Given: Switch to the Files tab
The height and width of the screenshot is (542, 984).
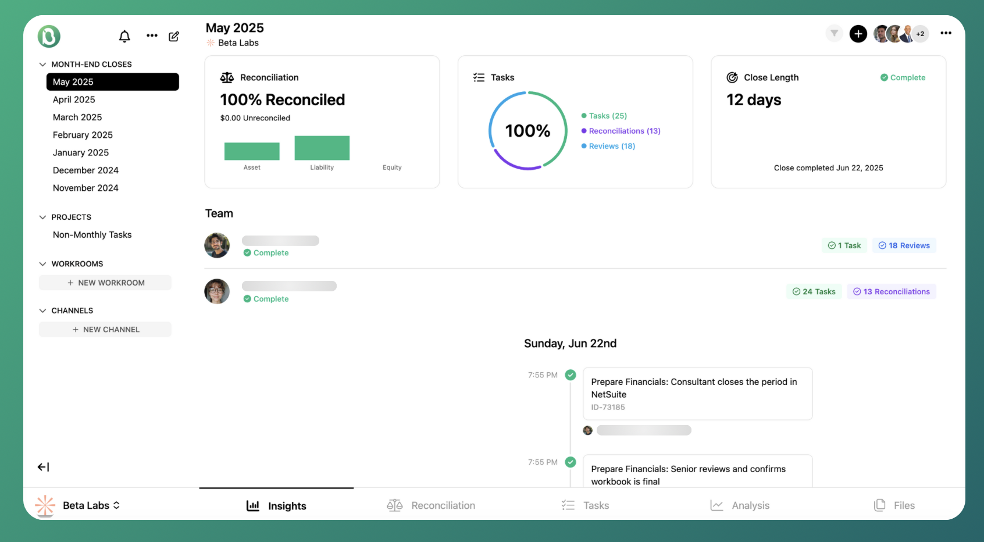Looking at the screenshot, I should point(894,505).
